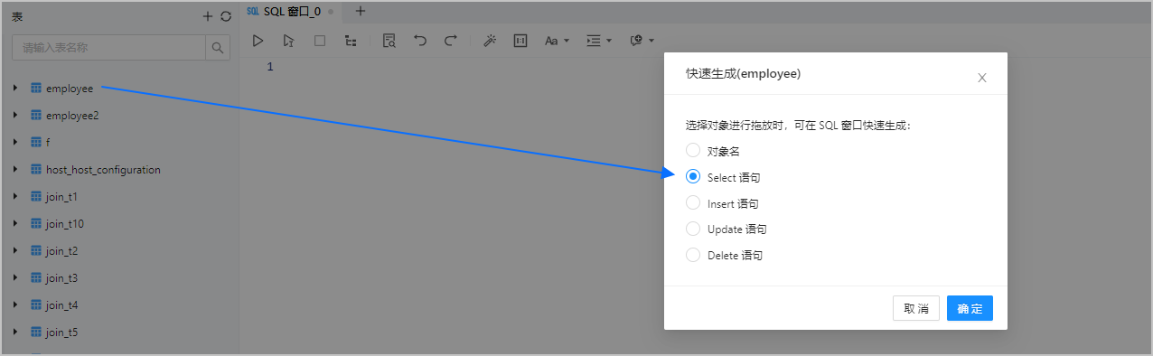
Task: Undo the last edit
Action: click(419, 41)
